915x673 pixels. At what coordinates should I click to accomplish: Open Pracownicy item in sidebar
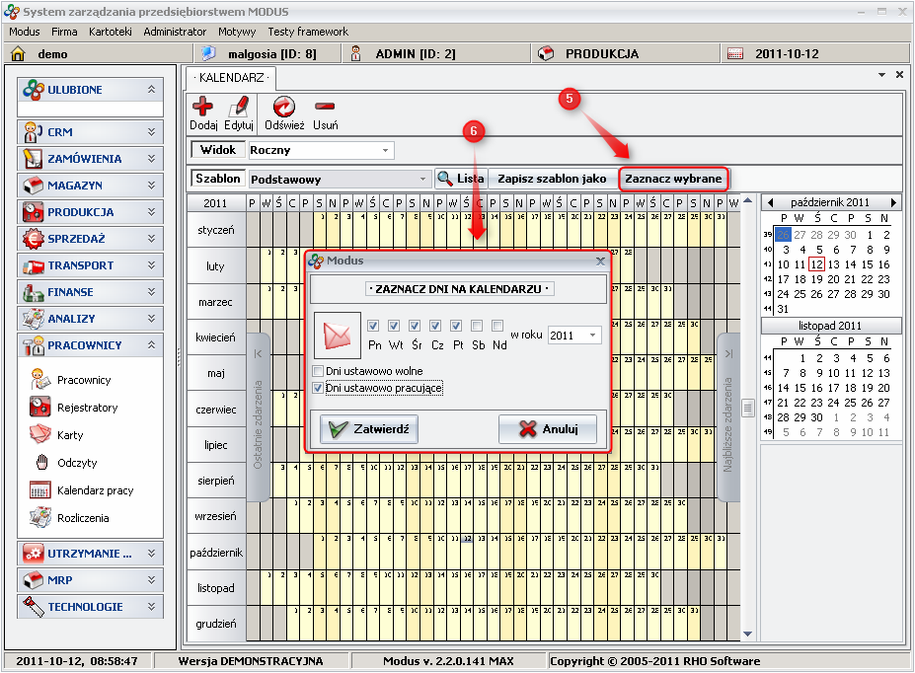84,380
